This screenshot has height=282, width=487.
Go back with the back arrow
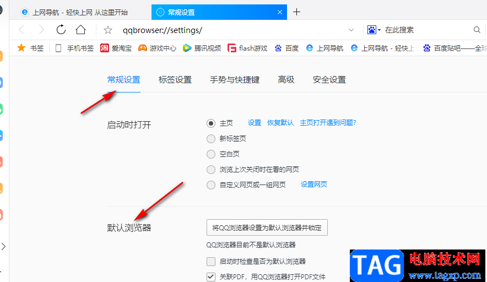point(21,30)
